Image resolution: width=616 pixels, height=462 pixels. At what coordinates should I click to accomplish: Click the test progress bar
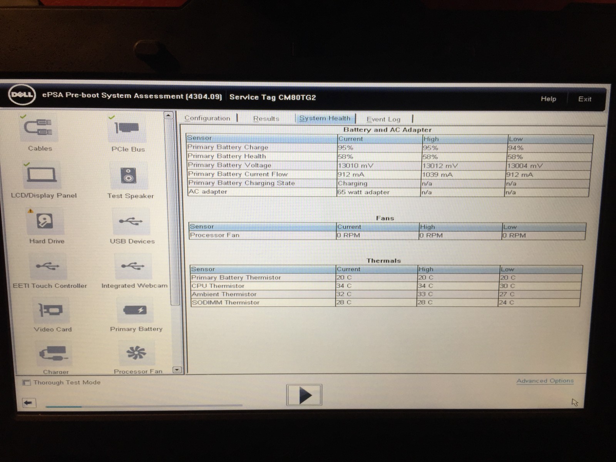(x=144, y=406)
